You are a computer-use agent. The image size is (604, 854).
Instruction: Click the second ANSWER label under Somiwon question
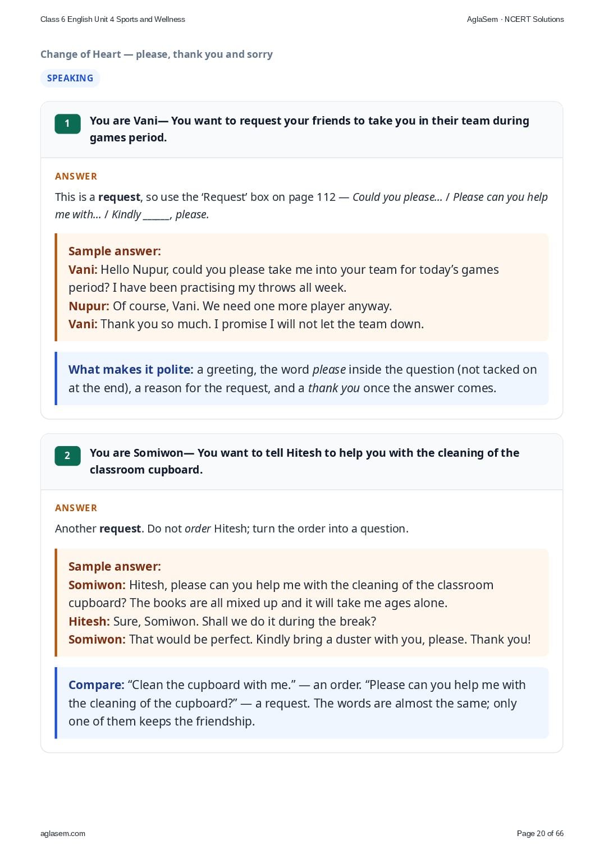coord(76,508)
